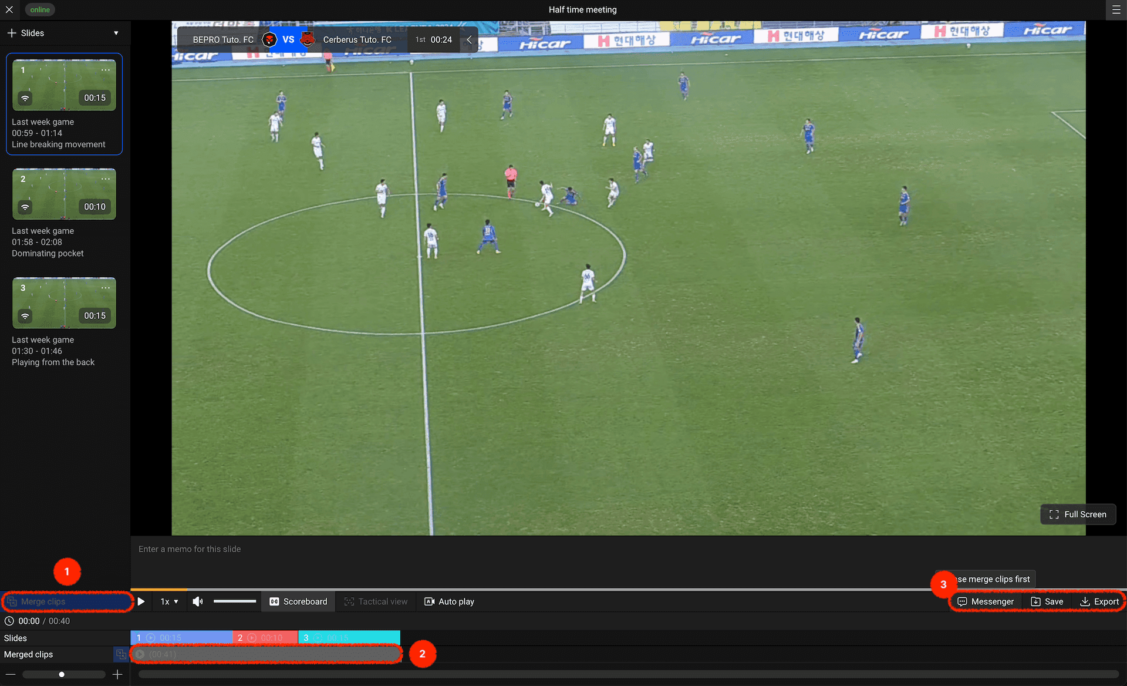1127x686 pixels.
Task: Zoom out timeline with minus icon
Action: (x=11, y=674)
